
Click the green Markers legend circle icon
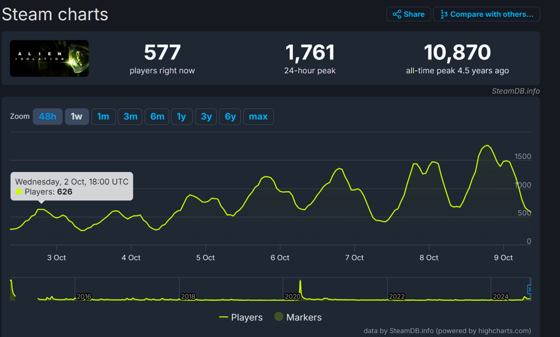[278, 317]
